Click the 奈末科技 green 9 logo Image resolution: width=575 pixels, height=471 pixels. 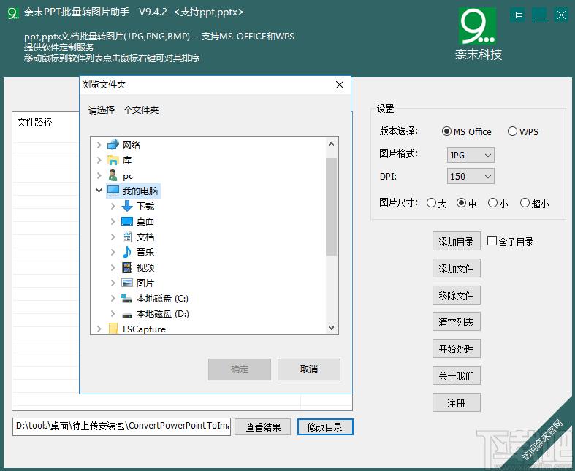[x=477, y=26]
